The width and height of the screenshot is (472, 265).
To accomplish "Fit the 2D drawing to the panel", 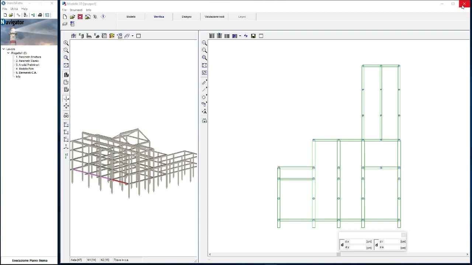I will click(x=205, y=66).
